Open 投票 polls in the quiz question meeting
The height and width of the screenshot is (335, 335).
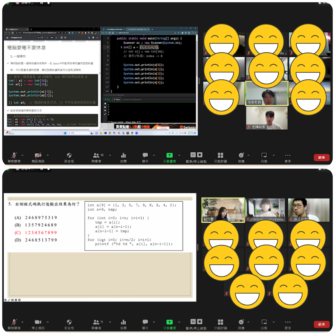tap(123, 322)
